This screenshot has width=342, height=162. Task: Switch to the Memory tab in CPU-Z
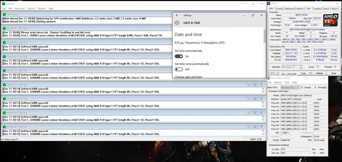pos(300,9)
